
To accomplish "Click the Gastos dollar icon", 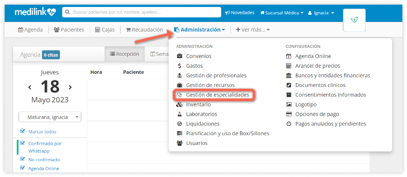I will pyautogui.click(x=179, y=66).
